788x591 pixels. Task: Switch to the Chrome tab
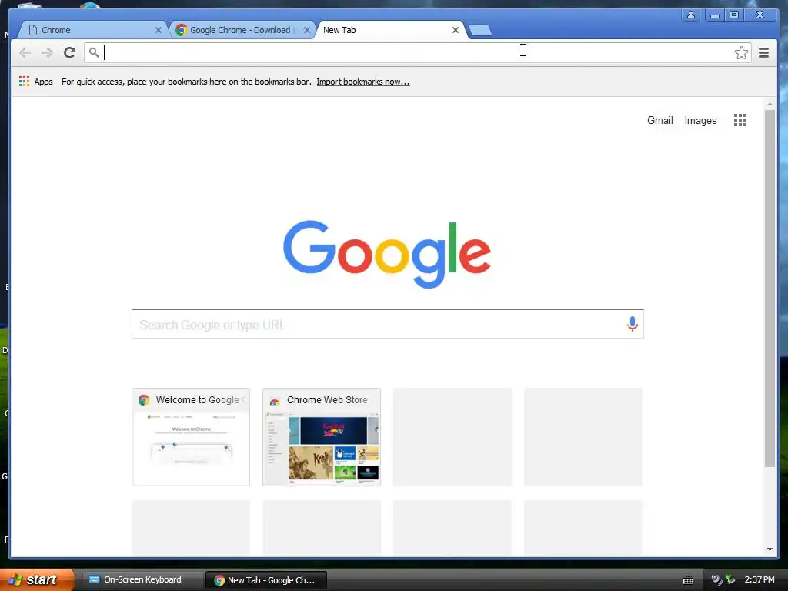coord(93,30)
